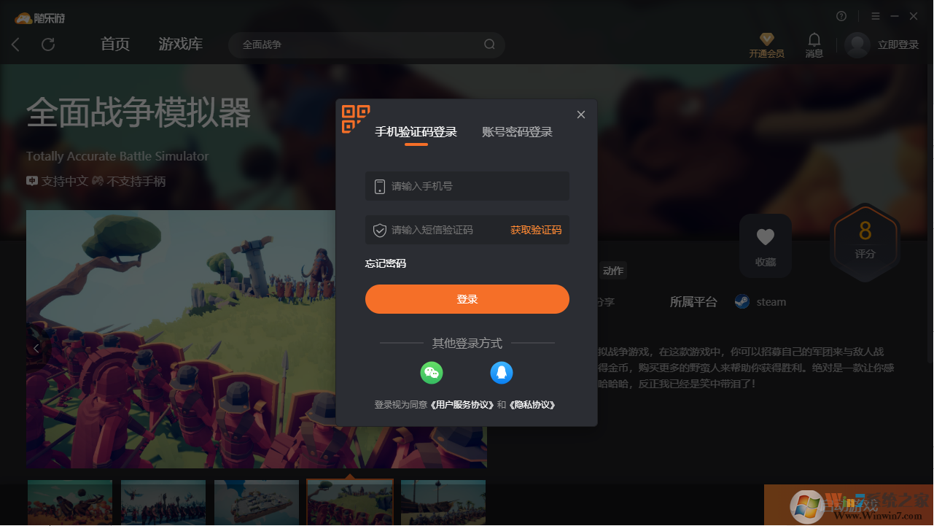The width and height of the screenshot is (934, 526).
Task: Click the 忘记密码 link
Action: tap(385, 263)
